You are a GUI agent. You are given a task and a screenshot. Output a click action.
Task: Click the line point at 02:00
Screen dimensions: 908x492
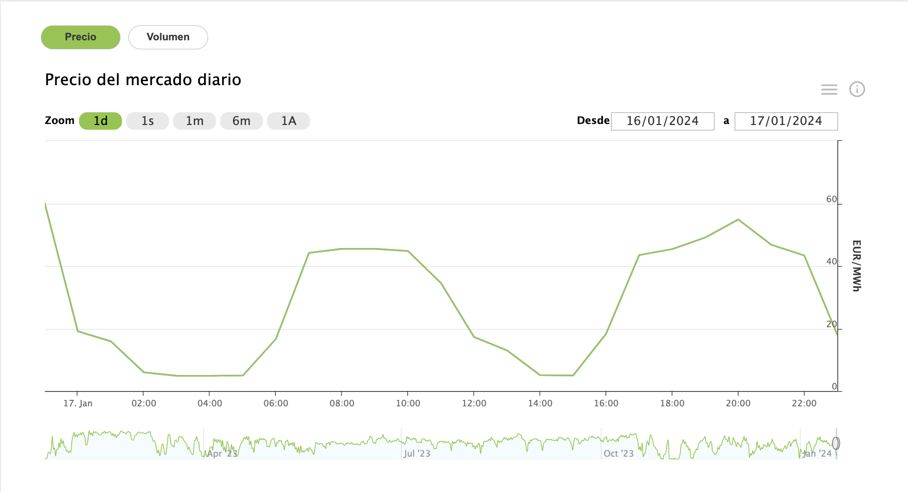(x=144, y=372)
